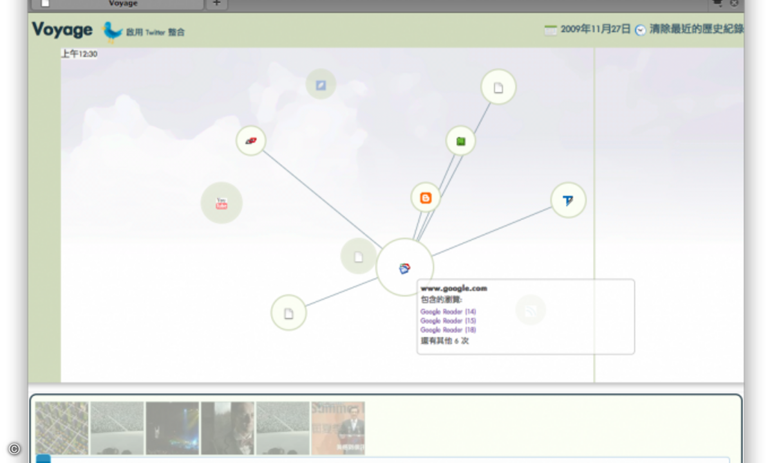772x463 pixels.
Task: Select the blue T logo node
Action: coord(568,200)
